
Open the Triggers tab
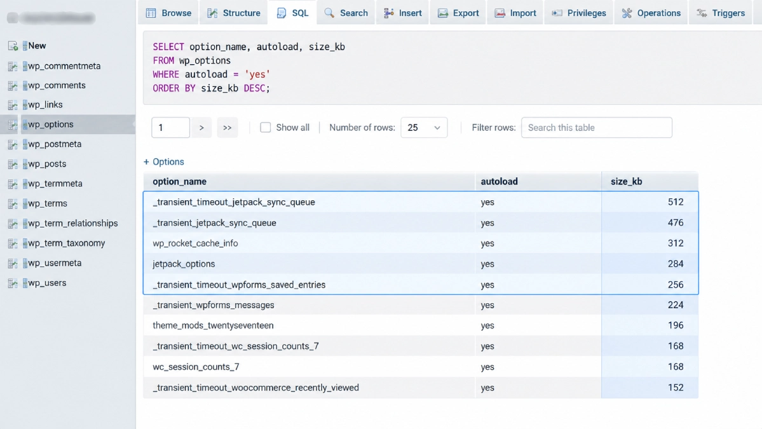[721, 13]
